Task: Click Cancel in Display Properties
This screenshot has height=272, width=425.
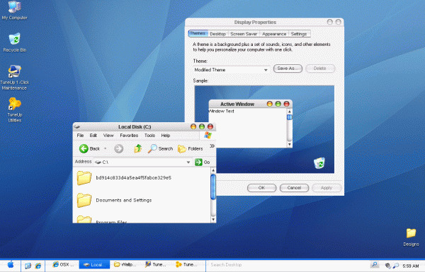Action: click(294, 188)
